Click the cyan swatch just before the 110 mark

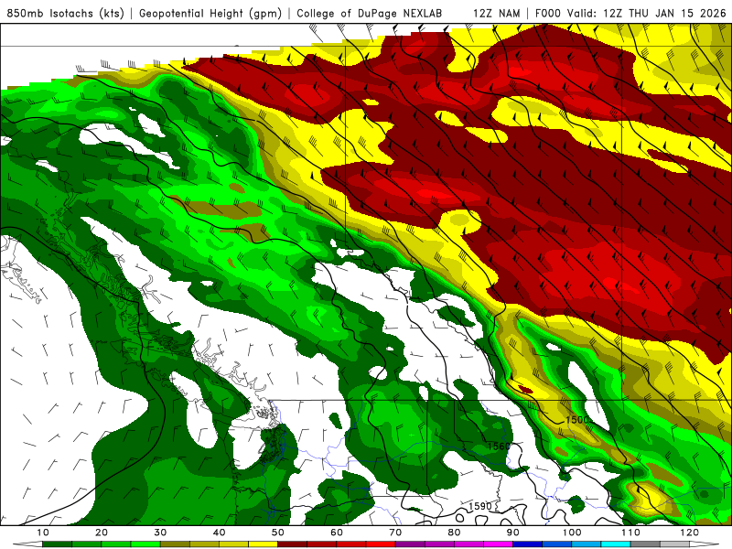coord(615,544)
